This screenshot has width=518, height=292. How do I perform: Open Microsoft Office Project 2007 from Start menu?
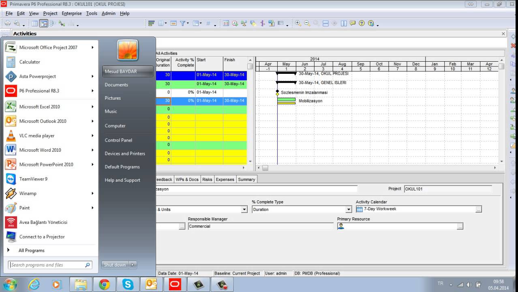[49, 47]
